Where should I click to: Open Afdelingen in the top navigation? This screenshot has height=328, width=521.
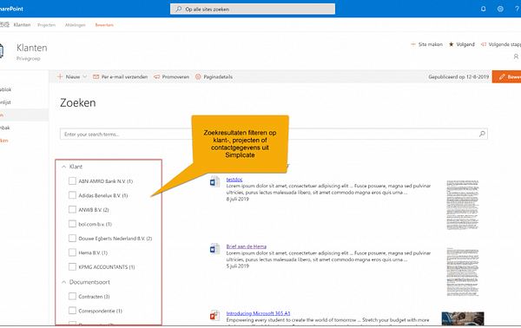(75, 25)
